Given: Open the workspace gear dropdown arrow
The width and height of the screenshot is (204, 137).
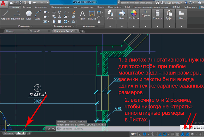Looking at the screenshot, I should click(x=196, y=134).
